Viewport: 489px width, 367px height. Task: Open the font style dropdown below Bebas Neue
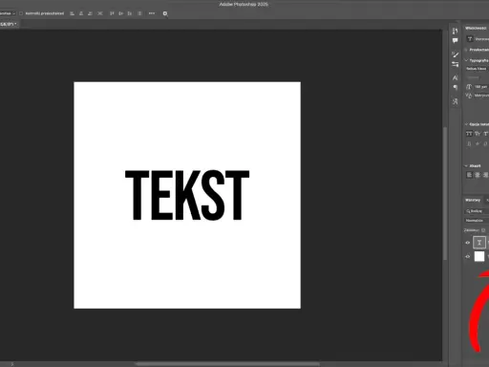coord(478,77)
